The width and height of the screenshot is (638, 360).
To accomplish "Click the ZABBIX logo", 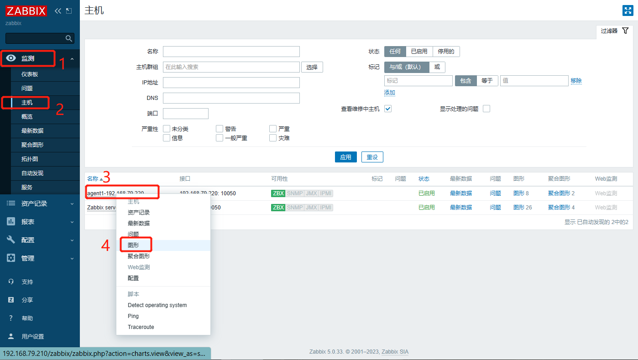I will [26, 10].
